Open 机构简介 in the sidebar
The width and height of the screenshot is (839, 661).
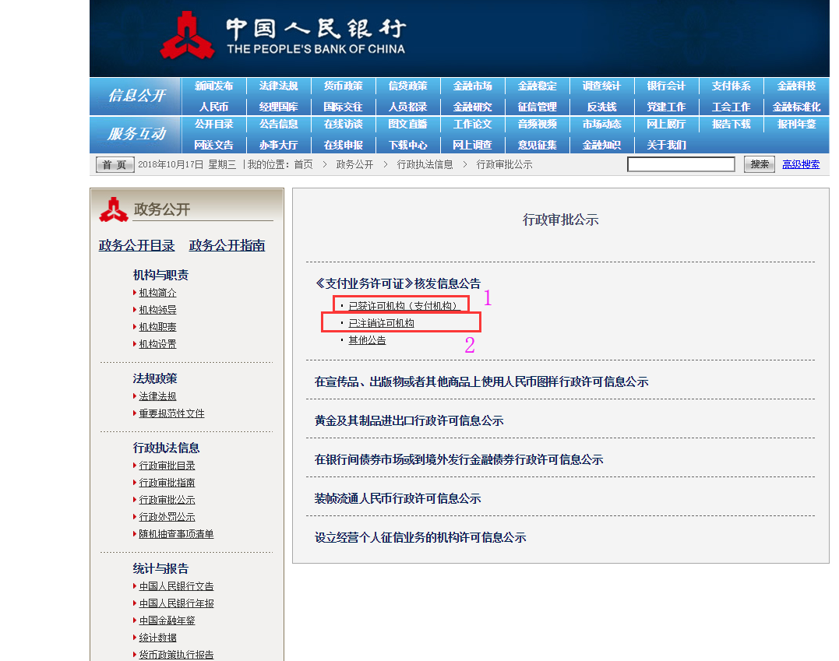tap(158, 293)
